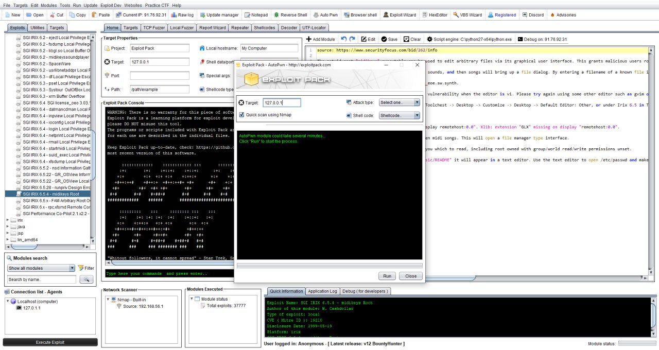Launch Notepad from the toolbar

(256, 15)
